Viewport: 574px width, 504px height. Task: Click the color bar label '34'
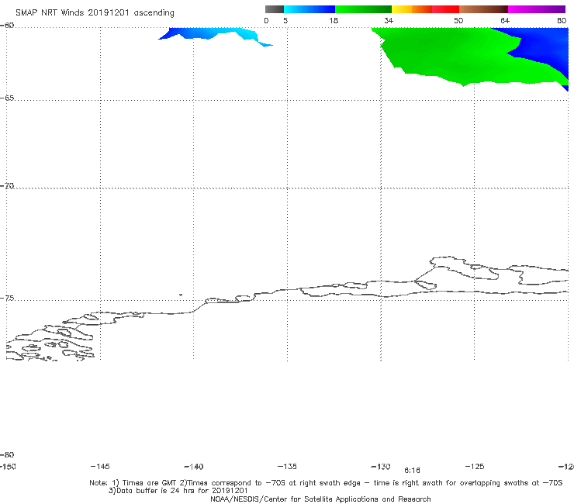[x=389, y=20]
